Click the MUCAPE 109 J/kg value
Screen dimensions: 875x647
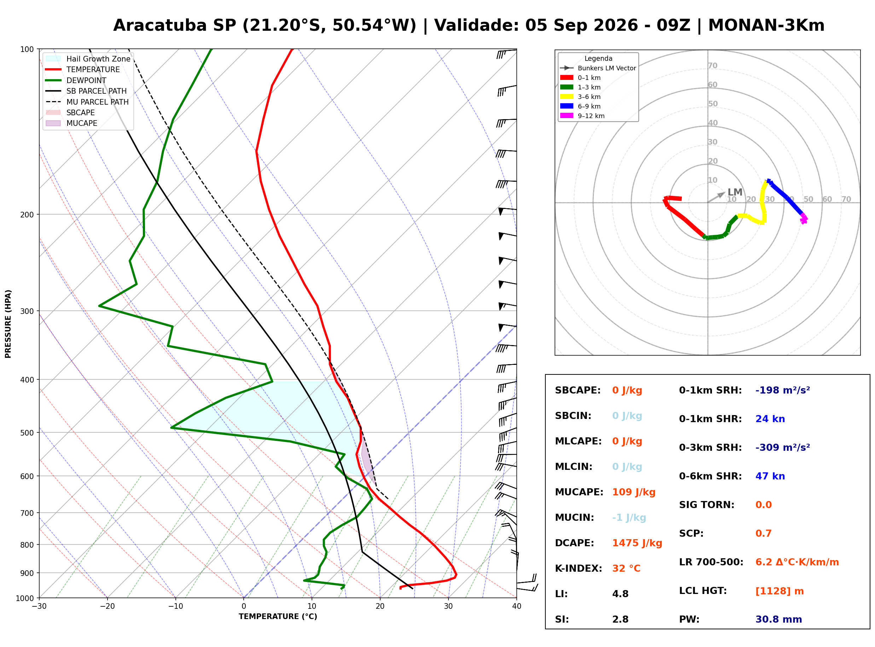click(634, 492)
